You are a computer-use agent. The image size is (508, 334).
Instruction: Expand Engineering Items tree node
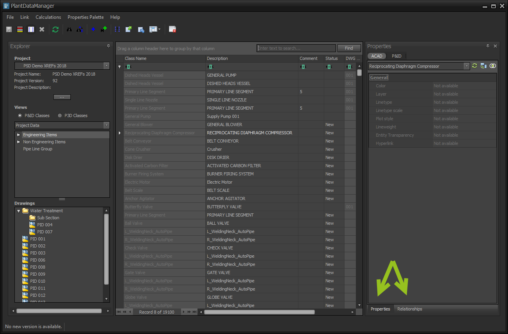tap(18, 135)
